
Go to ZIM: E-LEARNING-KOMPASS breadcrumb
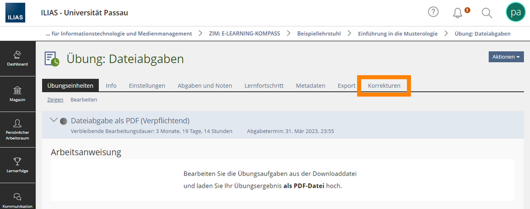pyautogui.click(x=245, y=34)
